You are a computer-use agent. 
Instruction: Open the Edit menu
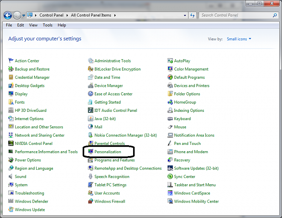(21, 25)
